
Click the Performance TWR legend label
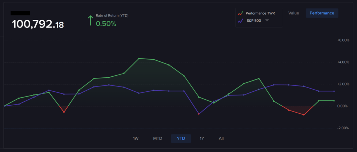pos(260,13)
